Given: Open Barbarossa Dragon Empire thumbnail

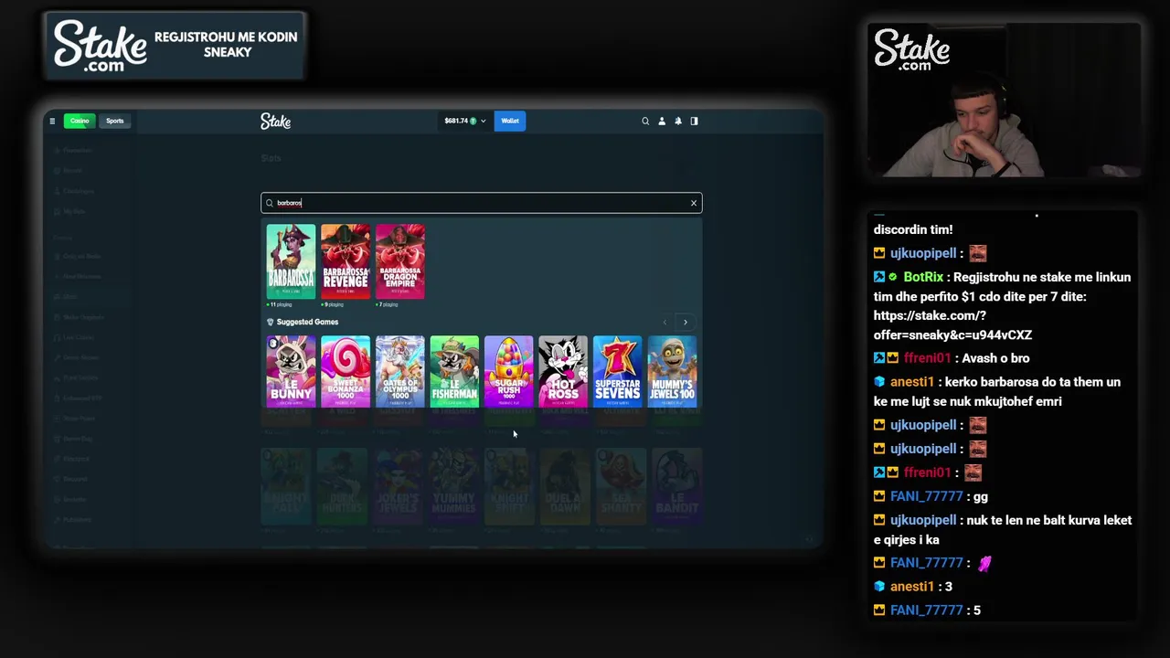Looking at the screenshot, I should 399,261.
